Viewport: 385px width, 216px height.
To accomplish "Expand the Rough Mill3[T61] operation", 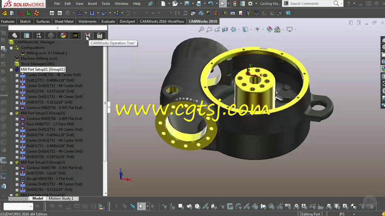I will coord(17,179).
